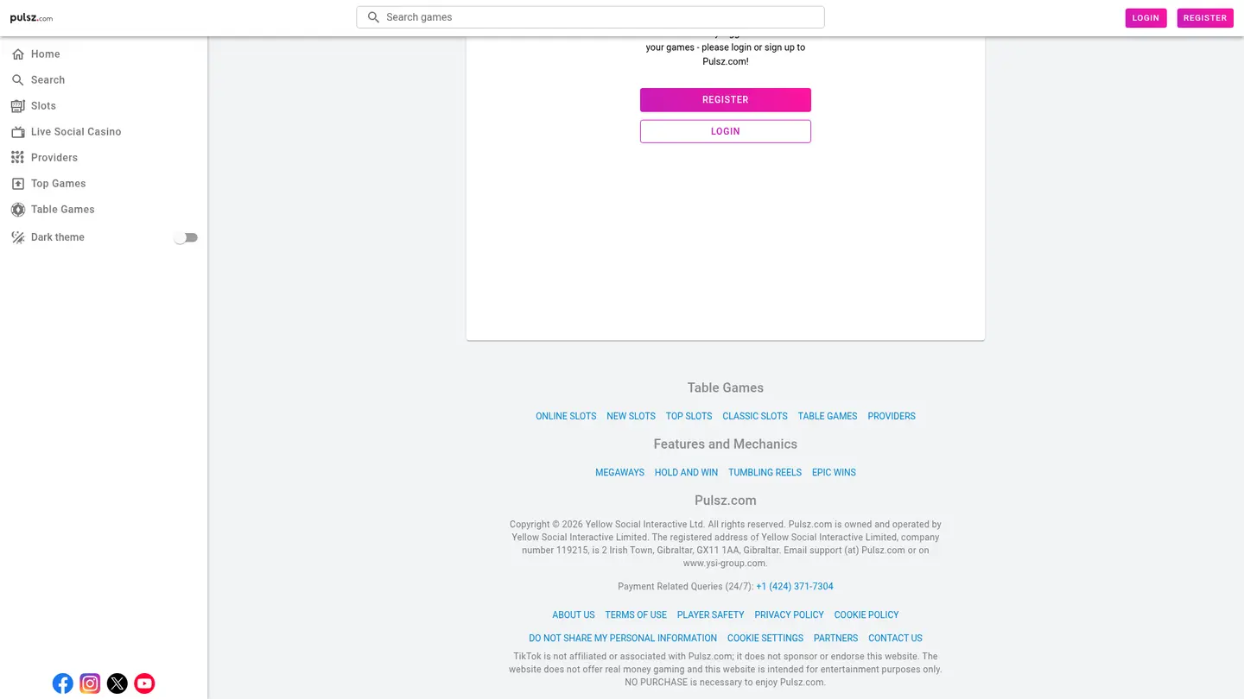The height and width of the screenshot is (699, 1244).
Task: Click the large pink REGISTER button
Action: coord(726,100)
